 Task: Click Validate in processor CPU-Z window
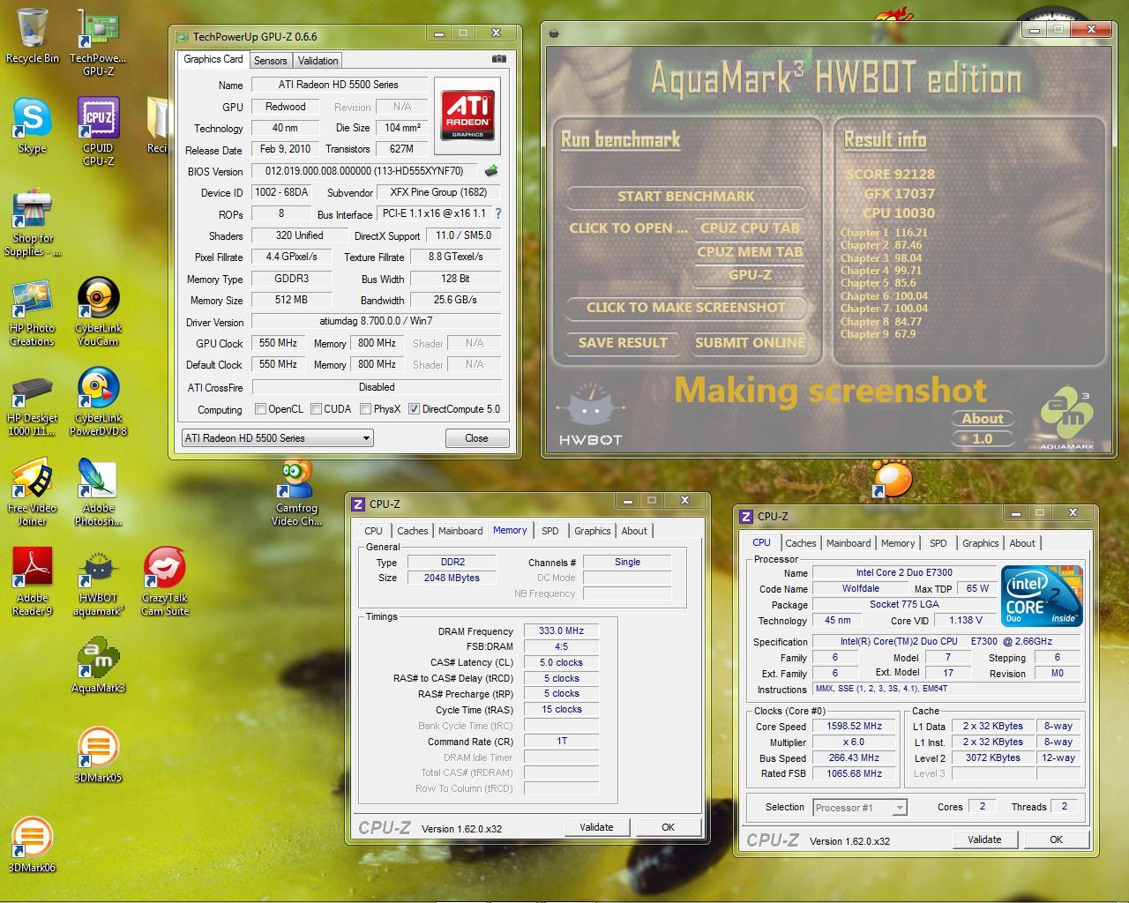[984, 840]
